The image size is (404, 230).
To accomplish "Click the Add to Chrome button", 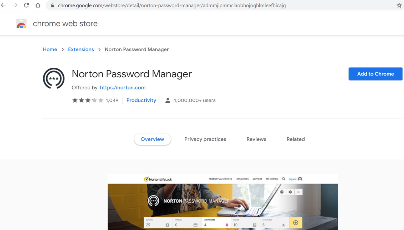I will point(375,74).
